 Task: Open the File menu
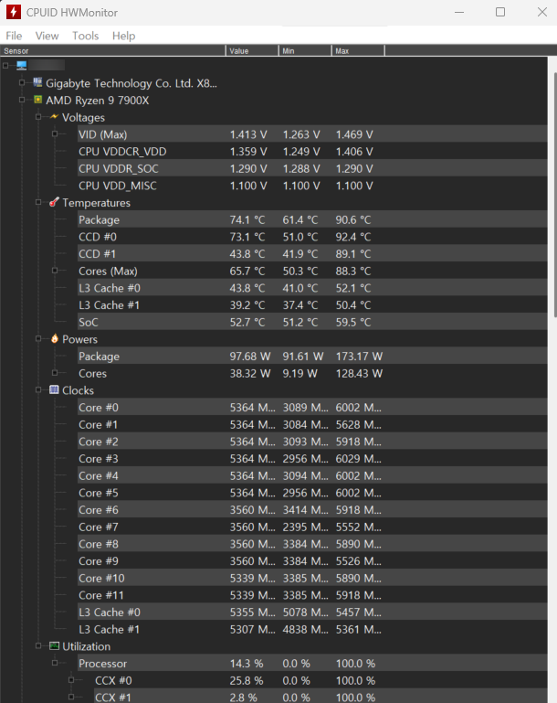click(14, 36)
